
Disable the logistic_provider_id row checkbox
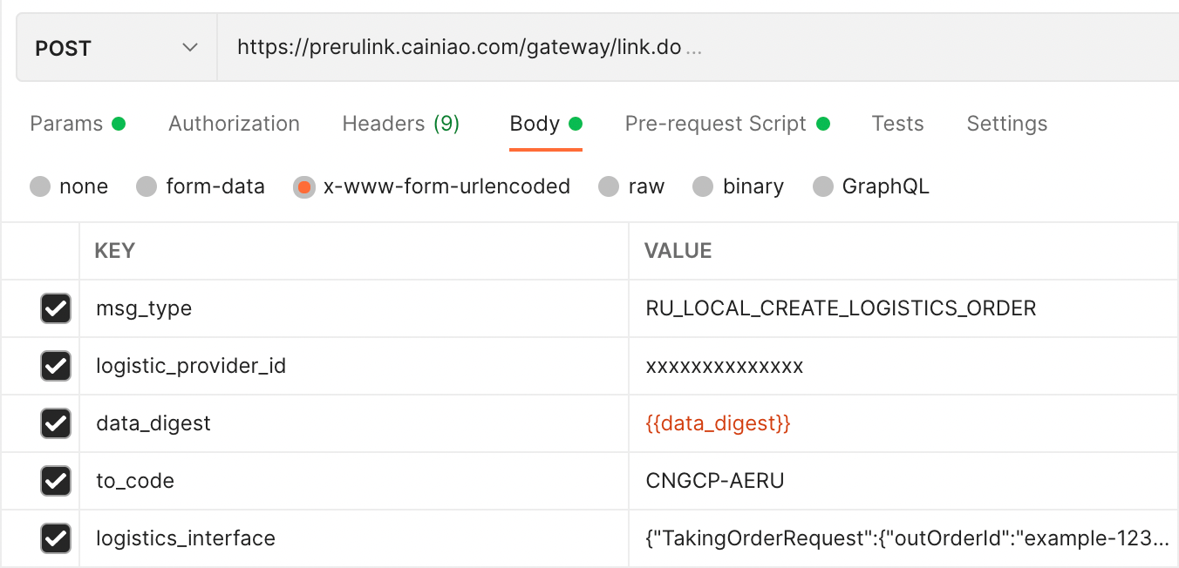(x=56, y=366)
